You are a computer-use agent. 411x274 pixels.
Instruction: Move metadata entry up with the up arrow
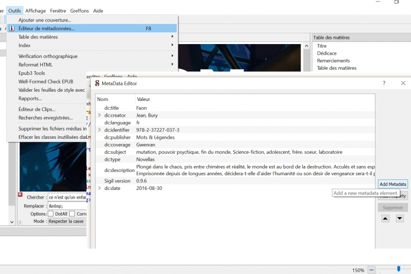[385, 218]
